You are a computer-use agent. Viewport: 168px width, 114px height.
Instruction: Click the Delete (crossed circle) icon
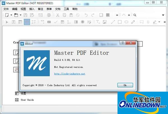click(78, 15)
